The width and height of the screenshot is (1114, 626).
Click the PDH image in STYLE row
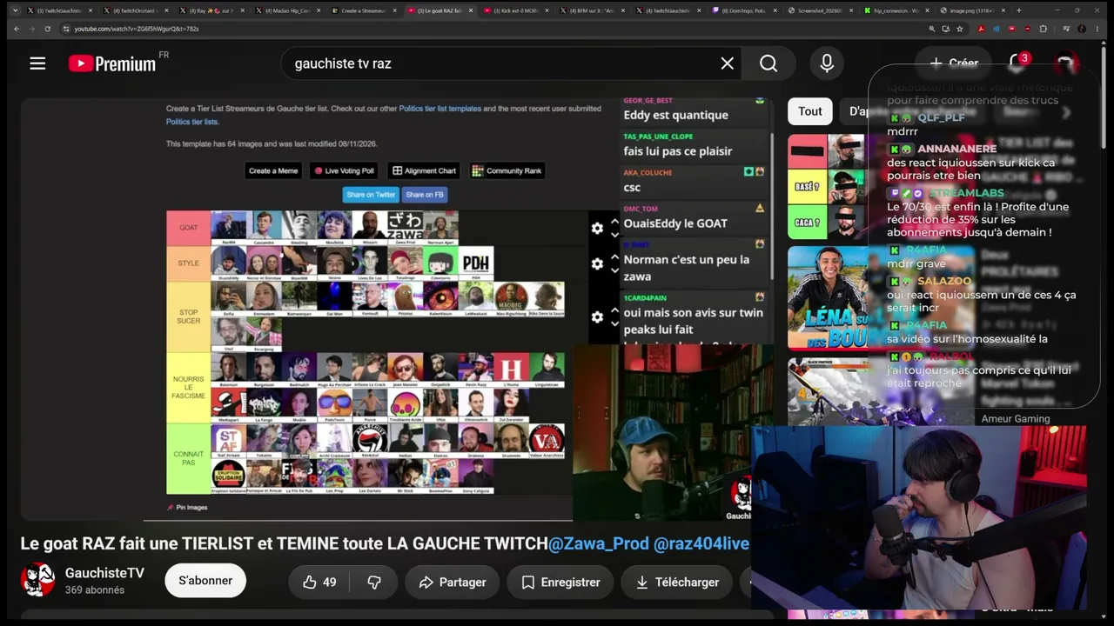coord(476,262)
